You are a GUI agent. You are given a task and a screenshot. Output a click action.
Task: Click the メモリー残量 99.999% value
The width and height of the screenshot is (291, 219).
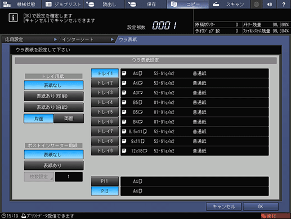281,25
